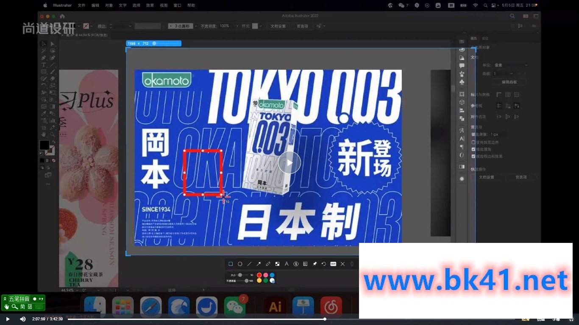
Task: Select the Type tool in Illustrator
Action: pyautogui.click(x=44, y=65)
